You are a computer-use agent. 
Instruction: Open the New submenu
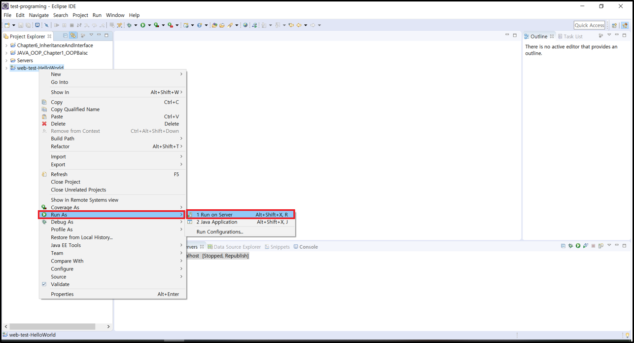click(113, 74)
